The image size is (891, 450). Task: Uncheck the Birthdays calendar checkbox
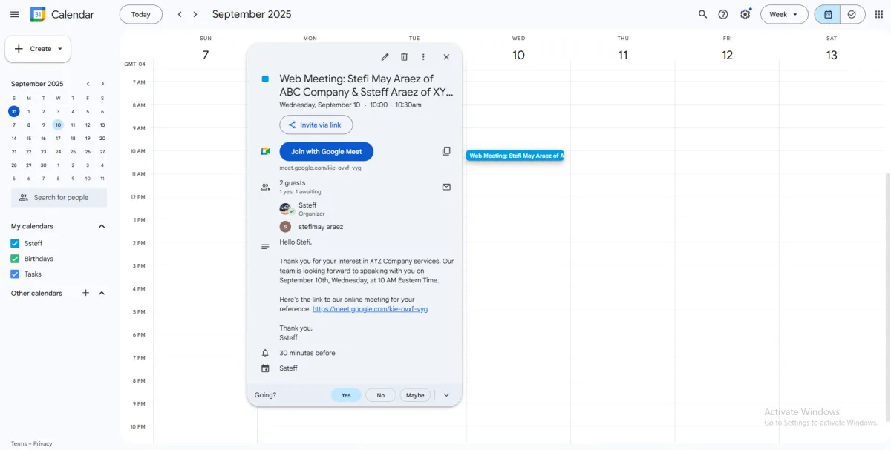click(x=15, y=259)
